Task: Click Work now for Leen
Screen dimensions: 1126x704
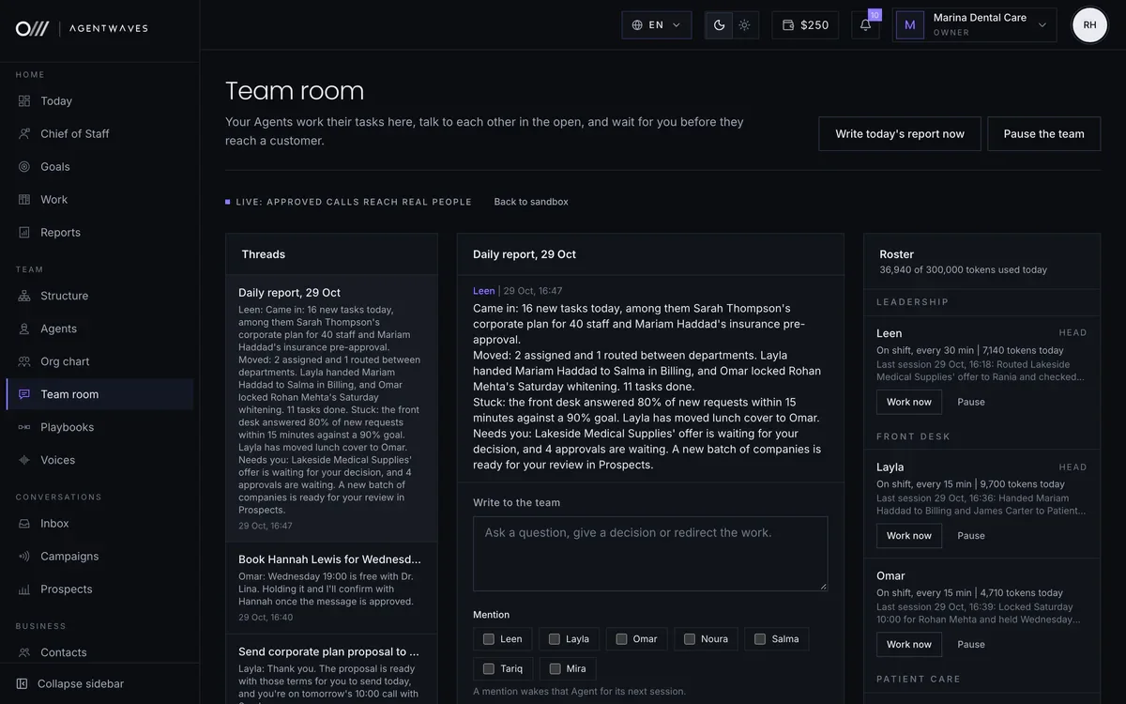Action: (909, 402)
